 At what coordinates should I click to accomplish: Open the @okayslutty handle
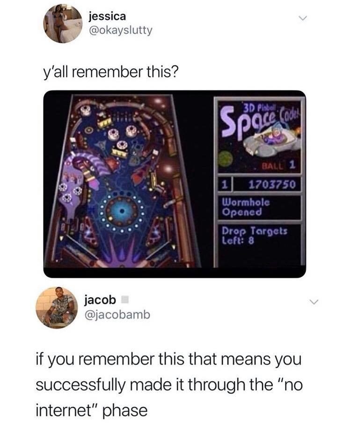121,30
